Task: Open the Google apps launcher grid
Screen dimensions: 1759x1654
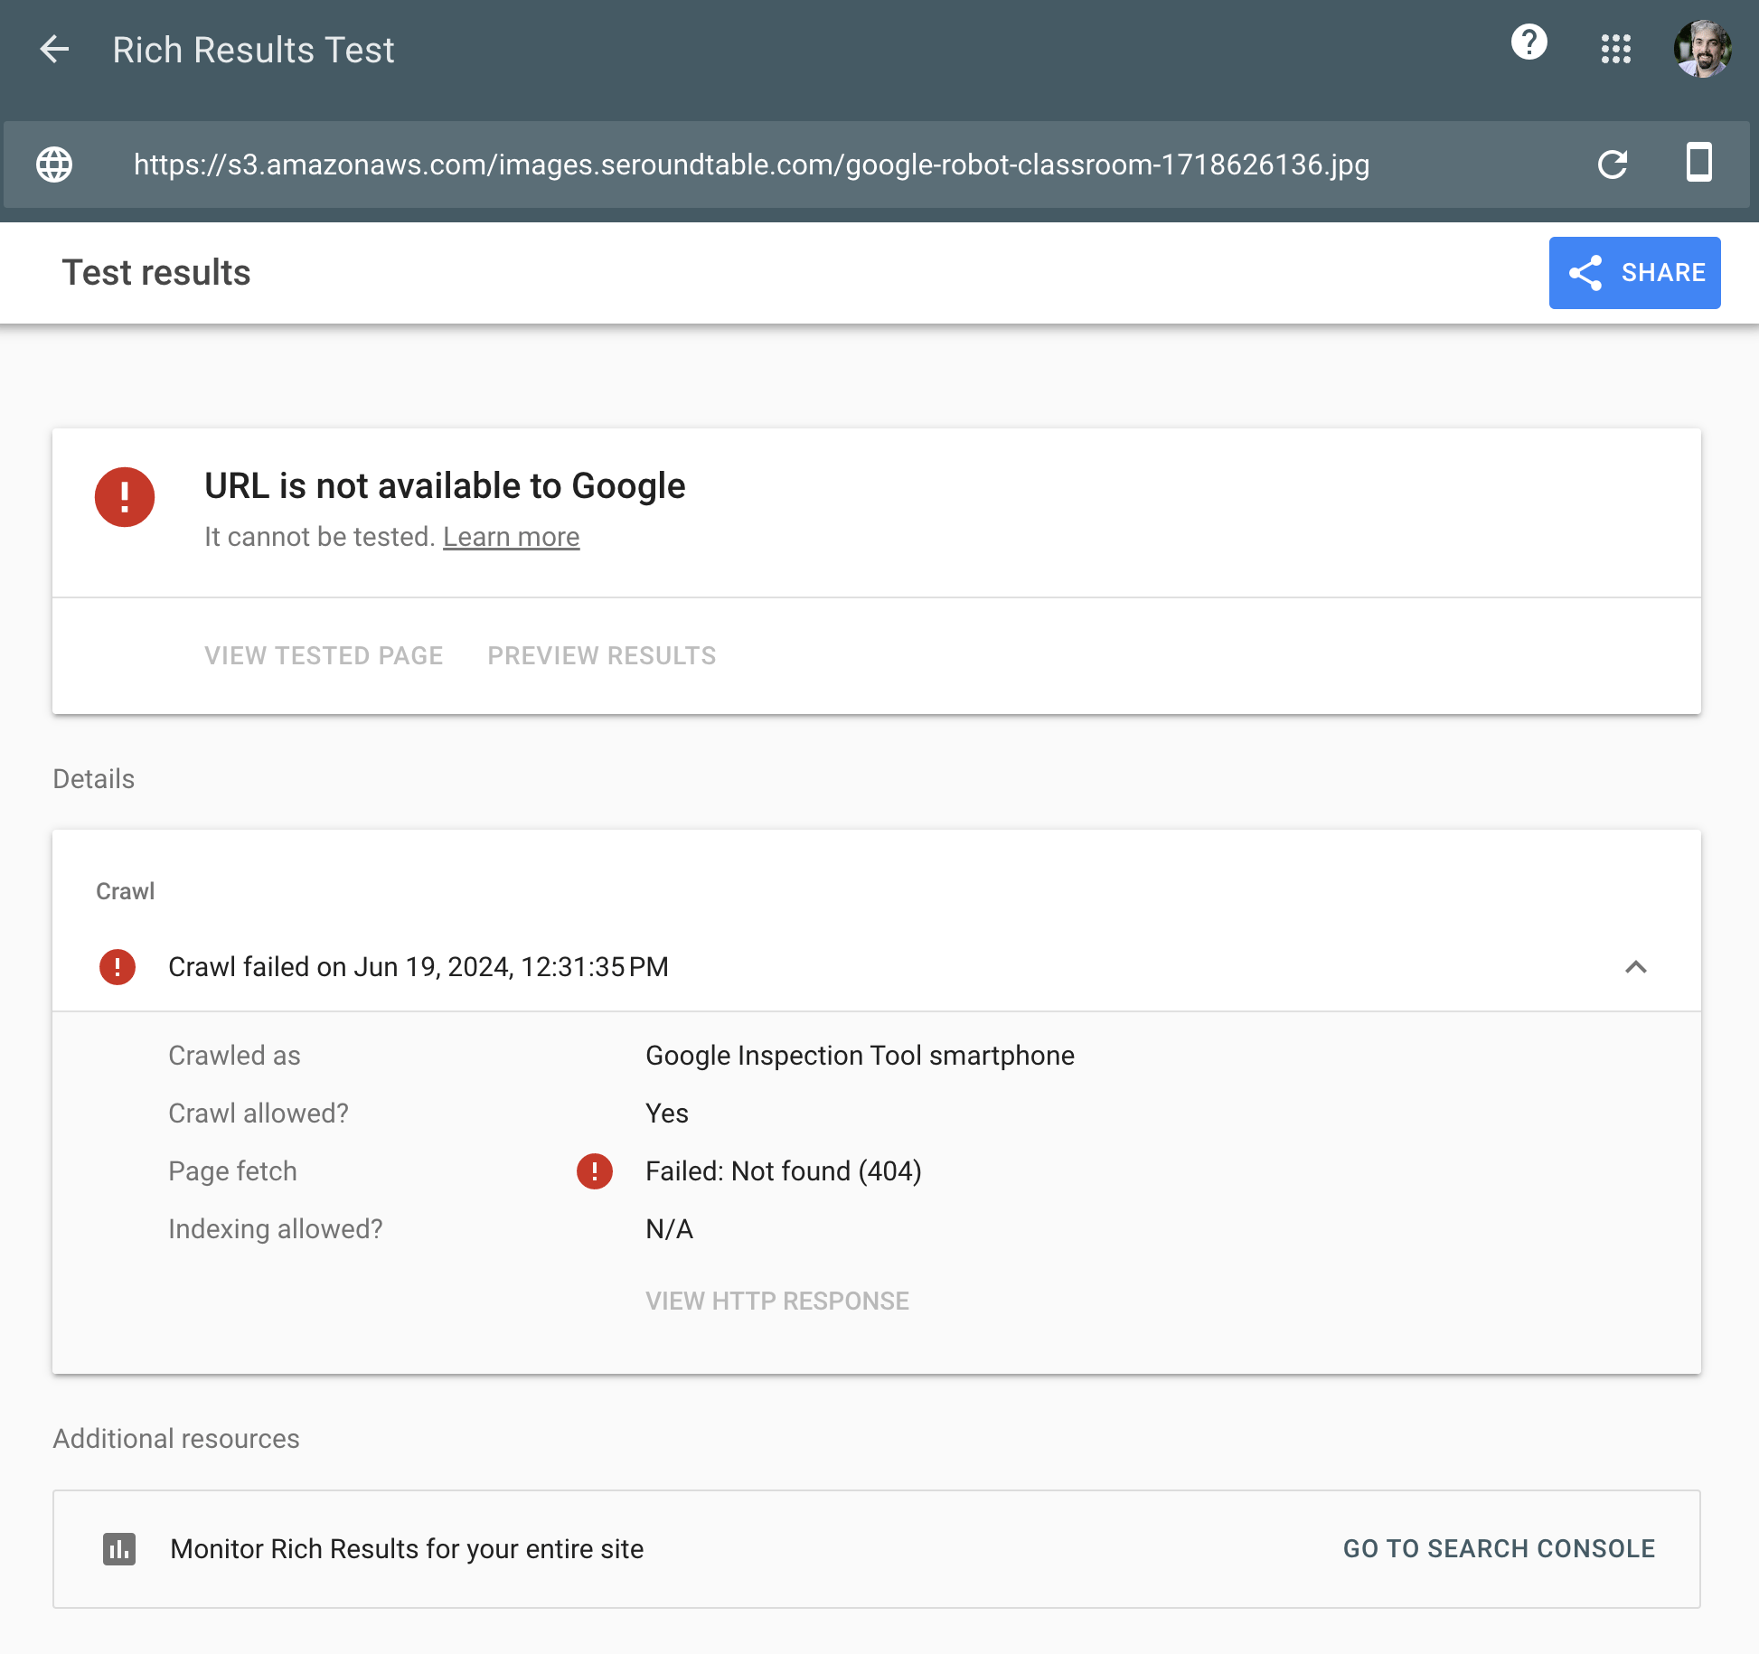Action: point(1616,50)
